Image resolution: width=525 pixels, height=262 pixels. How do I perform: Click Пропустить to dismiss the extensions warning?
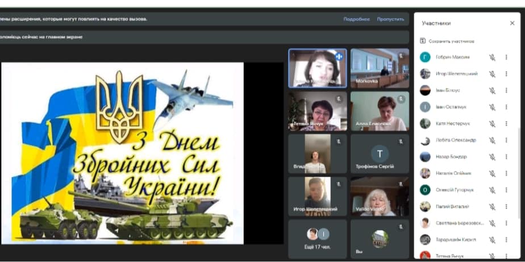390,19
